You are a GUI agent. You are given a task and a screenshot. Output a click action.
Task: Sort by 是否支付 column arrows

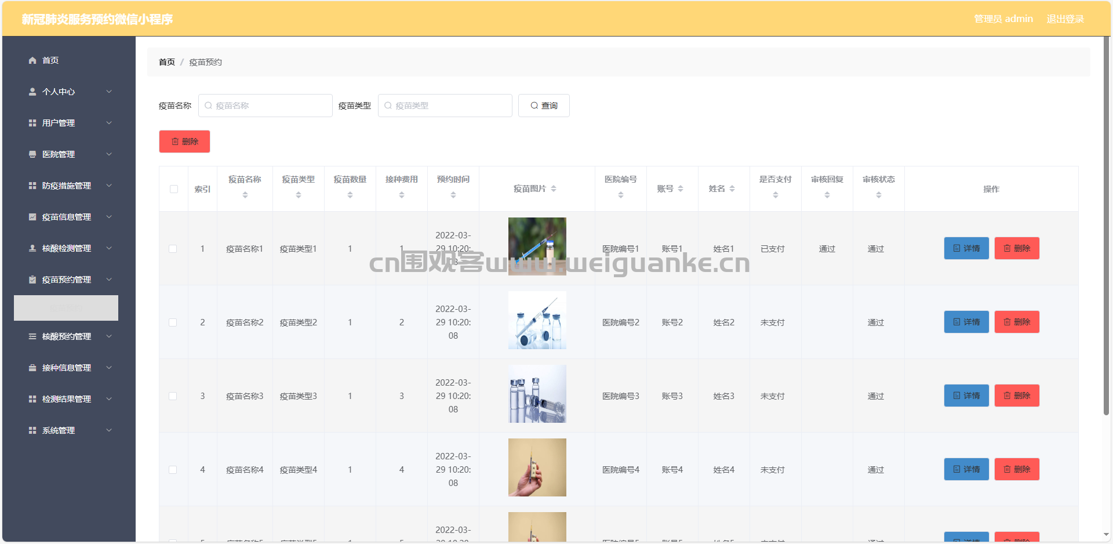[776, 195]
